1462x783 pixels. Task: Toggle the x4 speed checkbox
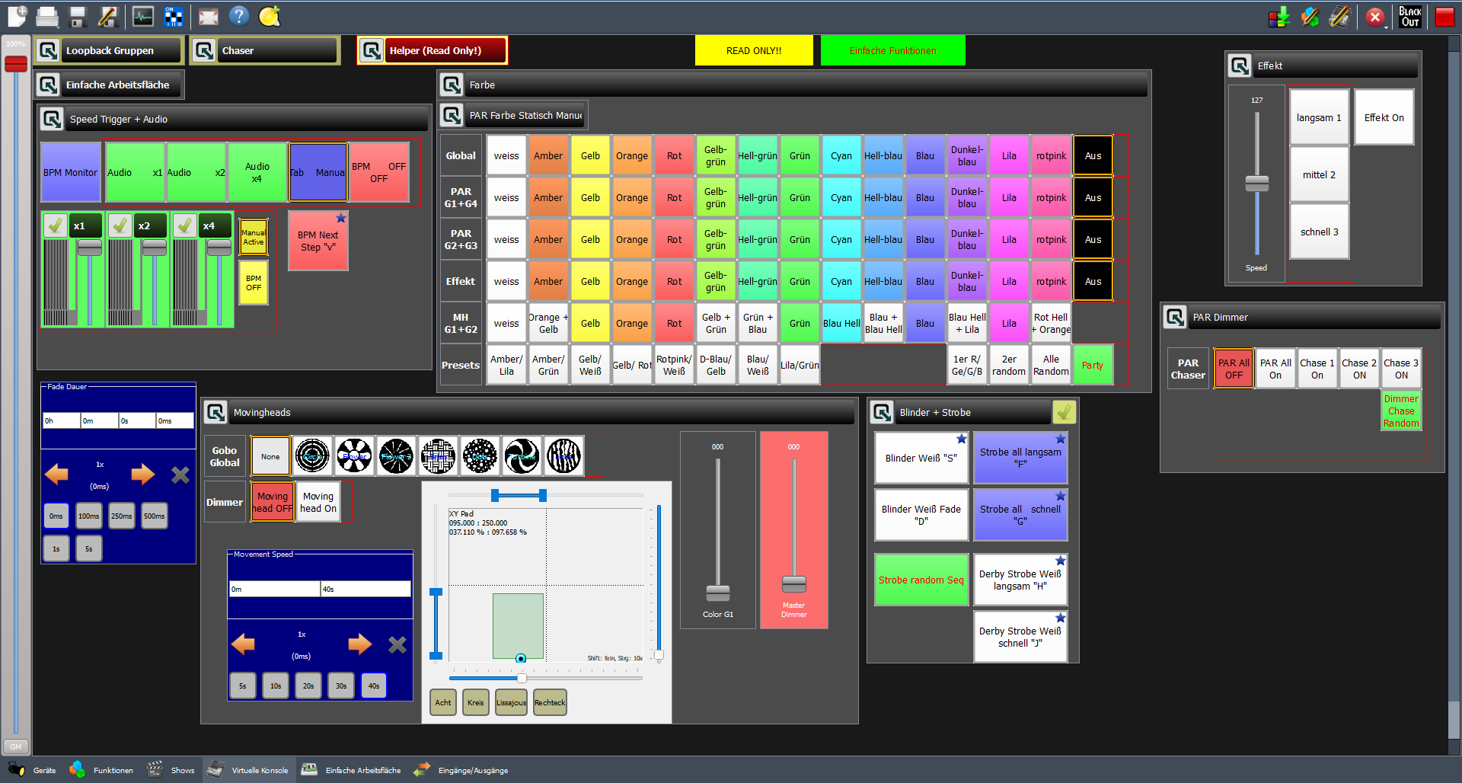coord(184,225)
